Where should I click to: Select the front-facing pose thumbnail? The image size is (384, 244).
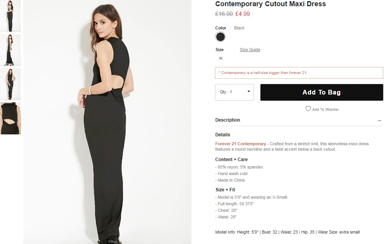[10, 84]
